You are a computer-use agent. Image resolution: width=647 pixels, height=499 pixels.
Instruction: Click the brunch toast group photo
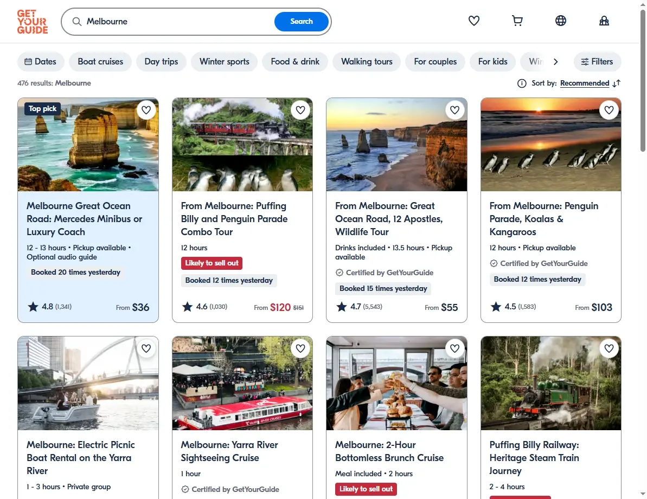396,383
